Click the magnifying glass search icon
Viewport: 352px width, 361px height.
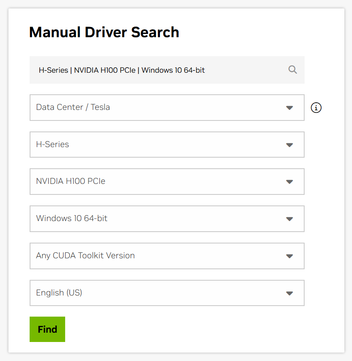click(x=293, y=69)
